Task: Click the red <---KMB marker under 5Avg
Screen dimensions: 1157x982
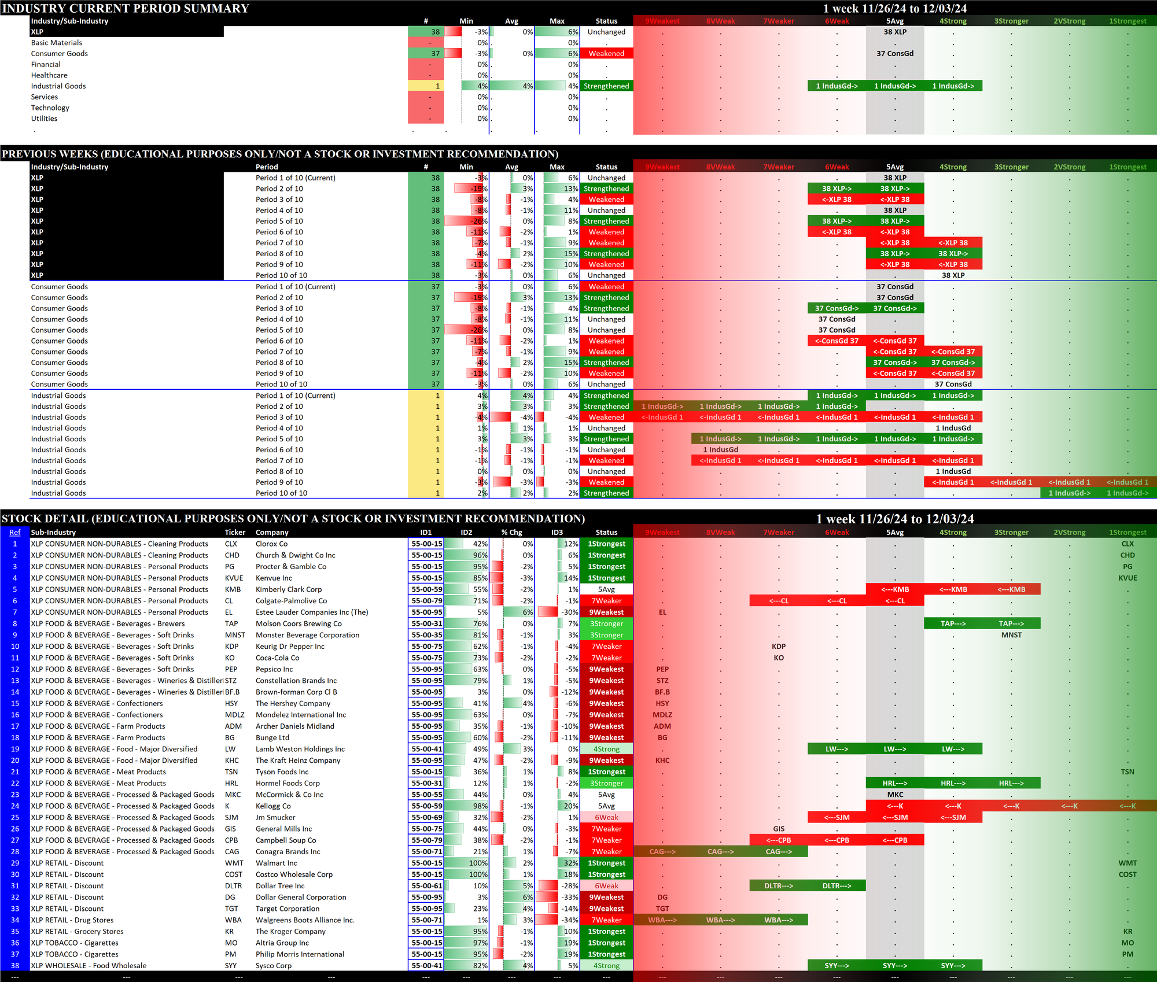Action: [895, 590]
